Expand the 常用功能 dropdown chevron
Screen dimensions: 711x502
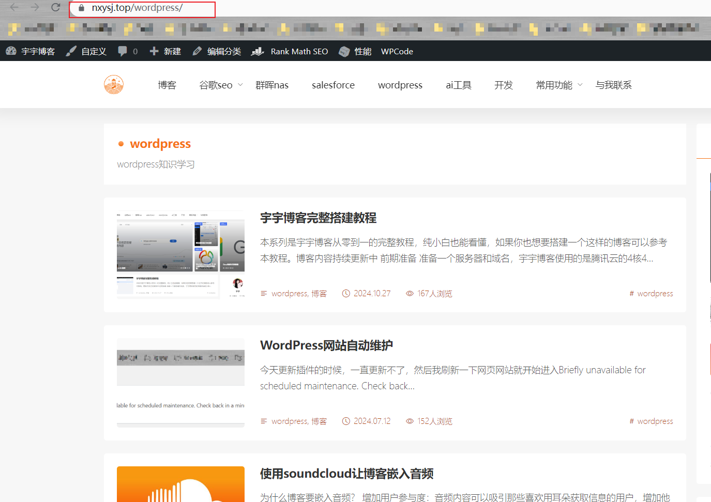580,85
